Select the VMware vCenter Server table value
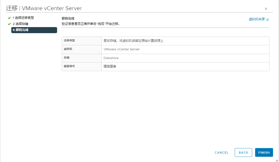Viewport: 279px width, 162px height. (x=121, y=49)
